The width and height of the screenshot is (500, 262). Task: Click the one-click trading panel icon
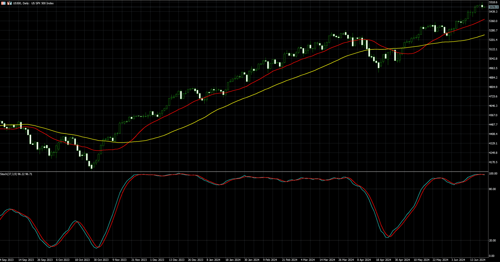(x=9, y=3)
